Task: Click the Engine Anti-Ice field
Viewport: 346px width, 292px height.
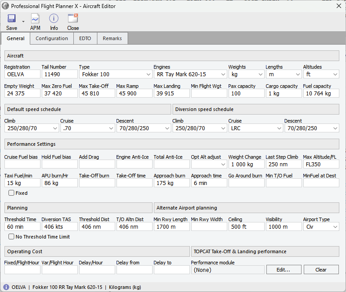Action: pos(134,165)
